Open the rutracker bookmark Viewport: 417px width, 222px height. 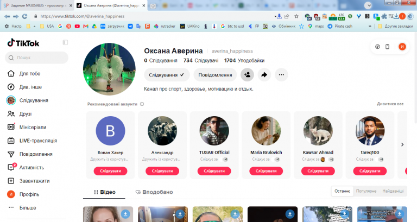[x=165, y=26]
